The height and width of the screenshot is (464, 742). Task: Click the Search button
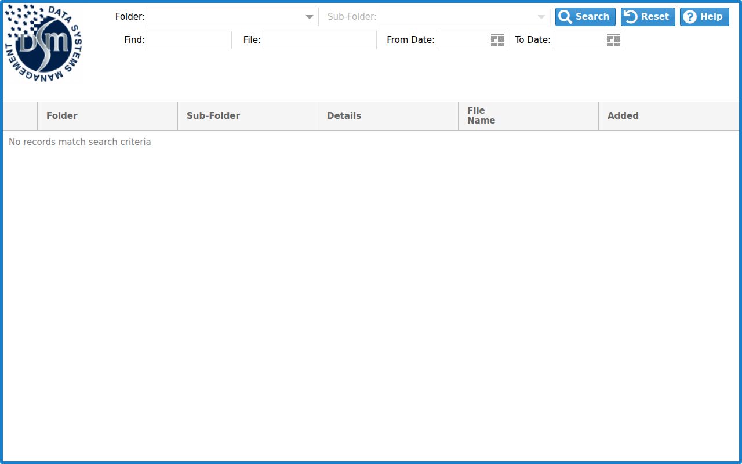point(585,17)
